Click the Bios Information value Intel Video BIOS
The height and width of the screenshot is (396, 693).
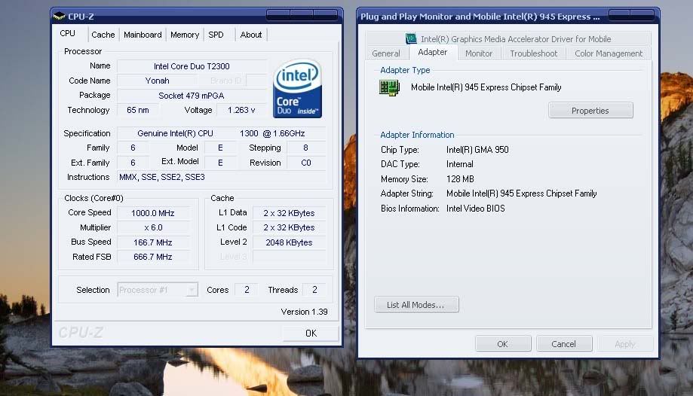476,209
